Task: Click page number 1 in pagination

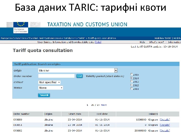Action: (x=87, y=105)
